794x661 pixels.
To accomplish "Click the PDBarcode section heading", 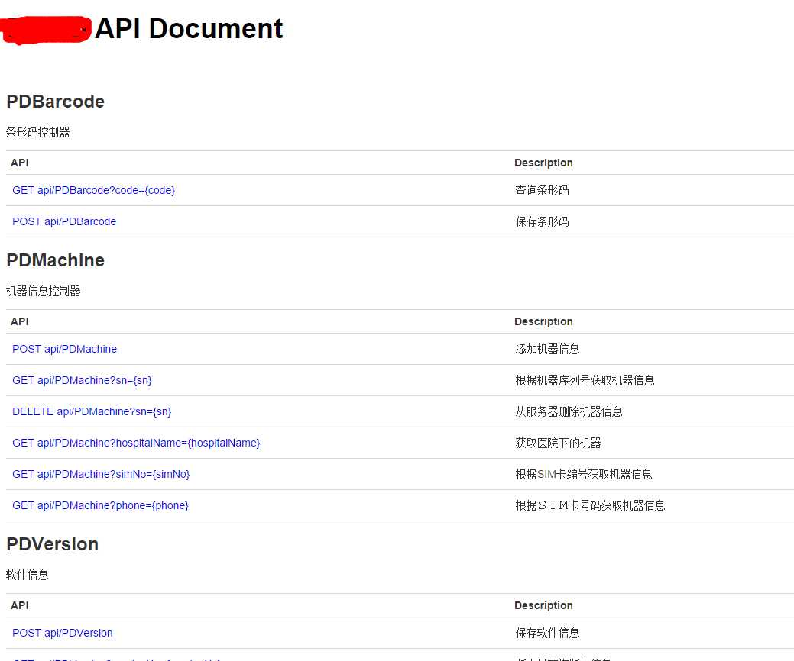I will (55, 102).
